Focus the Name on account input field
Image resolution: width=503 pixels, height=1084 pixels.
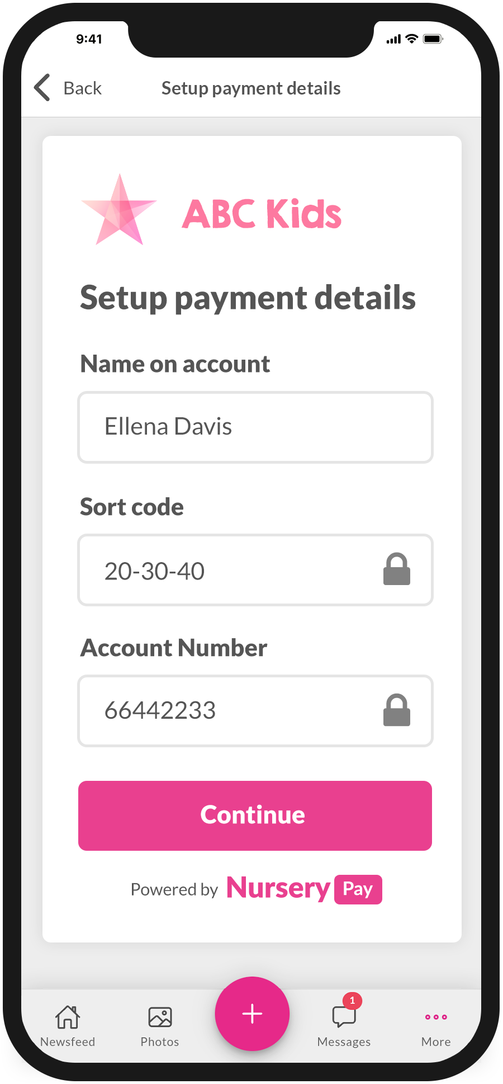point(255,427)
